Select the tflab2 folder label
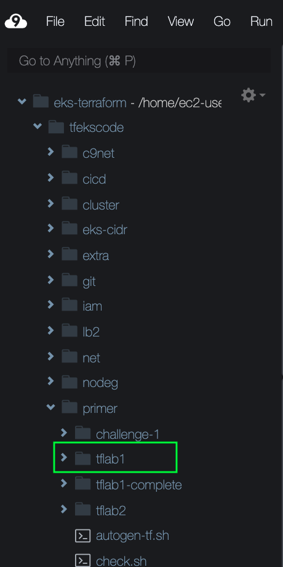The height and width of the screenshot is (567, 283). click(111, 510)
